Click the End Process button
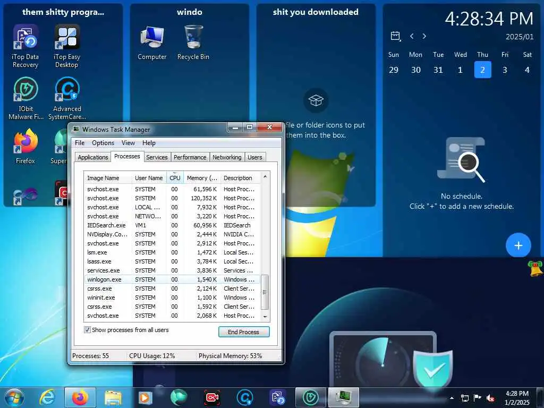The image size is (544, 408). tap(243, 332)
